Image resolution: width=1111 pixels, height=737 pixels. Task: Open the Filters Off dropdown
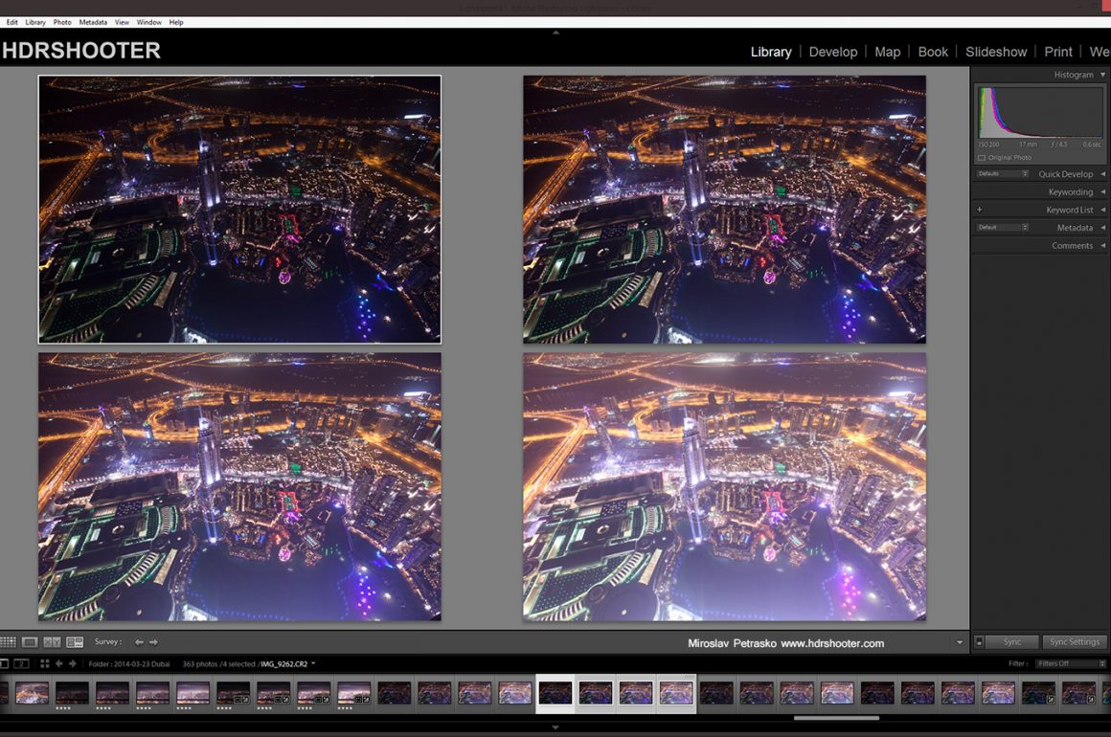tap(1070, 664)
